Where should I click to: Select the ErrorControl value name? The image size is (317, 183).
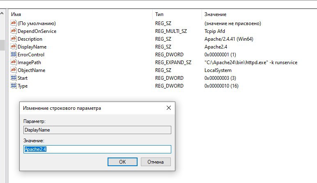(31, 55)
